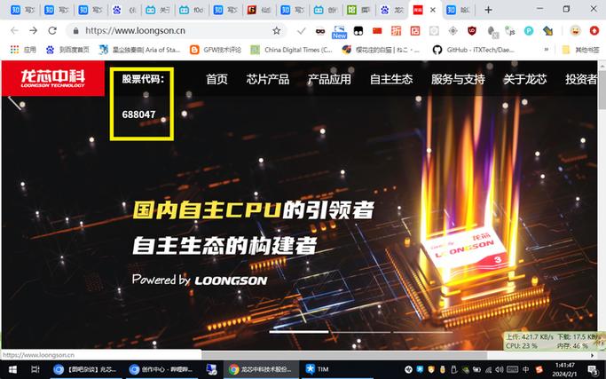The width and height of the screenshot is (606, 379).
Task: Open the 芯片产品 menu
Action: point(268,79)
